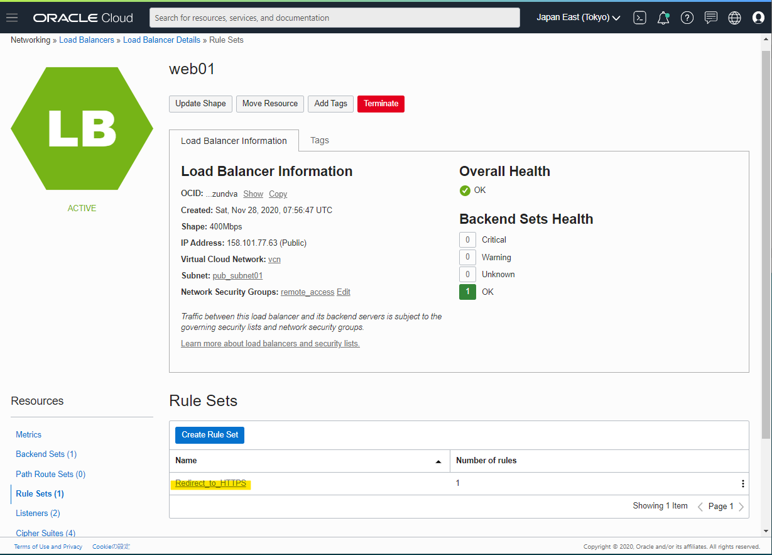Screen dimensions: 772x555
Task: Go to the next page arrow
Action: coord(741,507)
